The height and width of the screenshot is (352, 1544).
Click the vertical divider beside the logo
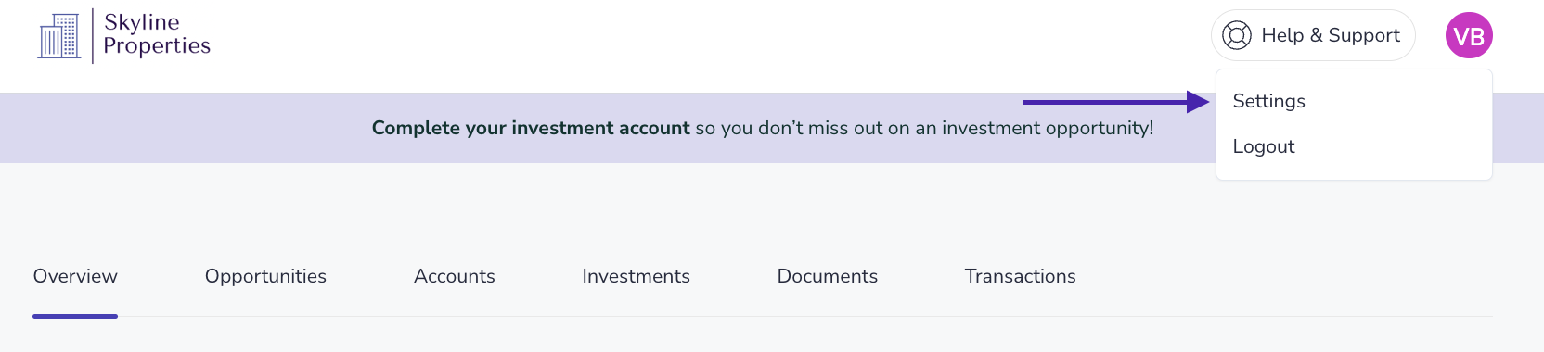click(x=93, y=36)
